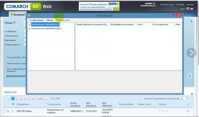Toggle the select-all checkbox in table header

(188, 104)
